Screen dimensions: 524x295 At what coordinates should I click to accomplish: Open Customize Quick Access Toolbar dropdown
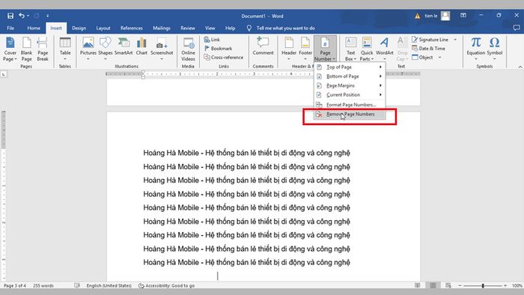coord(48,16)
